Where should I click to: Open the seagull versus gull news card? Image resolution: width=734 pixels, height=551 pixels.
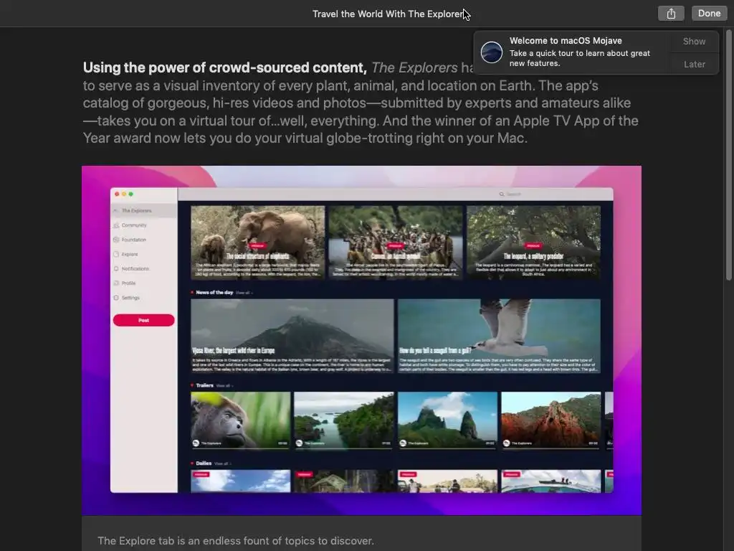pyautogui.click(x=499, y=336)
